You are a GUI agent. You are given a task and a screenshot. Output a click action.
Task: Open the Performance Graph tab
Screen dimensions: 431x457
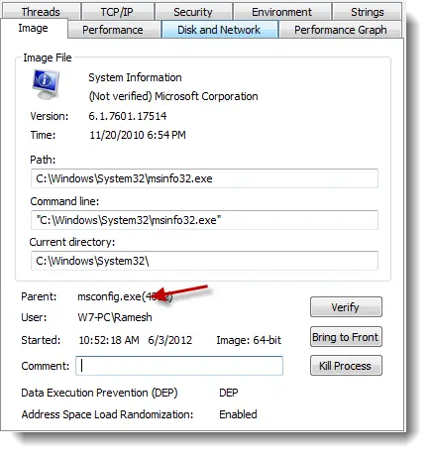click(341, 30)
